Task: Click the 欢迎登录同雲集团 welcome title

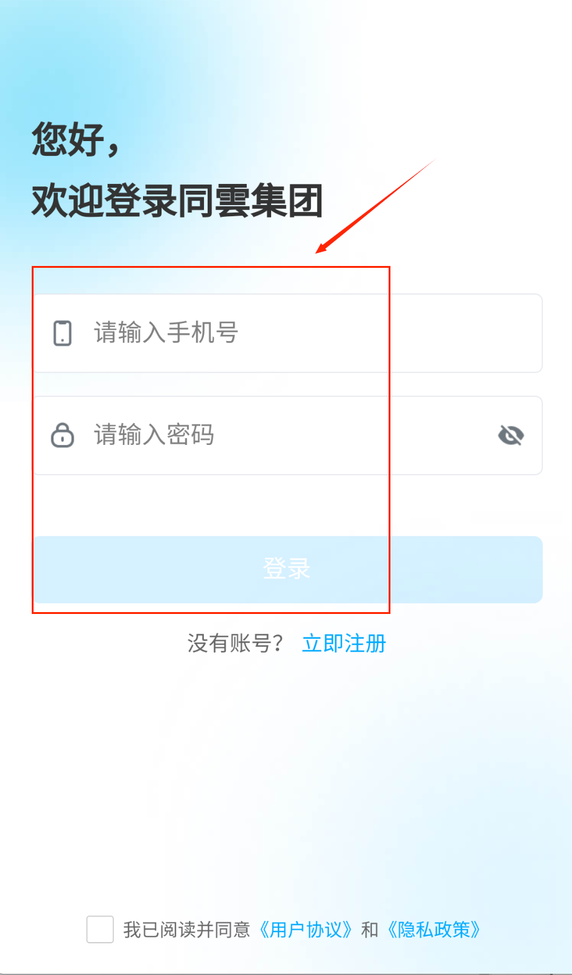Action: (177, 201)
